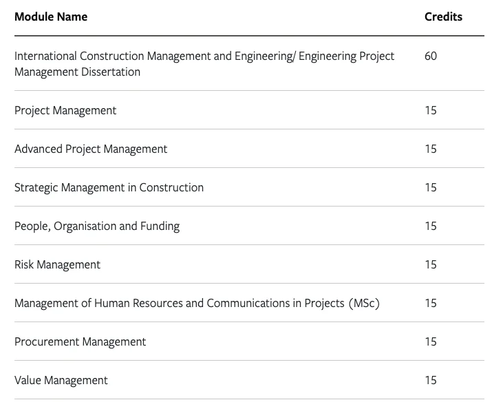Click credits value for Procurement Management
This screenshot has height=411, width=503.
431,341
